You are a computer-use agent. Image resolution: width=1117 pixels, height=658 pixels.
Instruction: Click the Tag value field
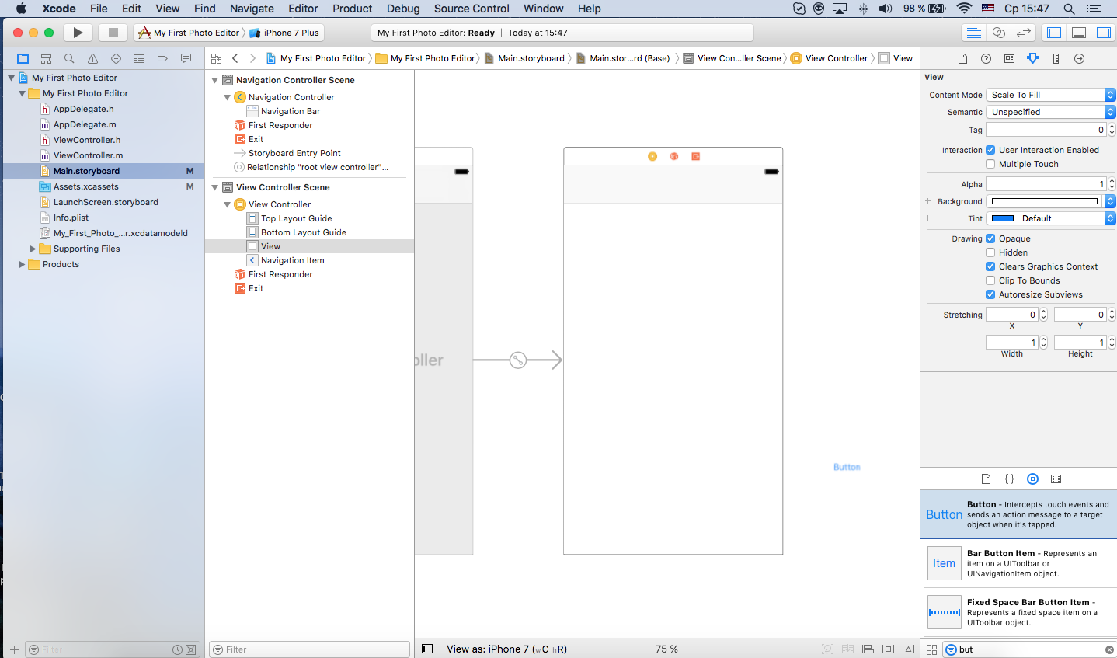[1046, 130]
